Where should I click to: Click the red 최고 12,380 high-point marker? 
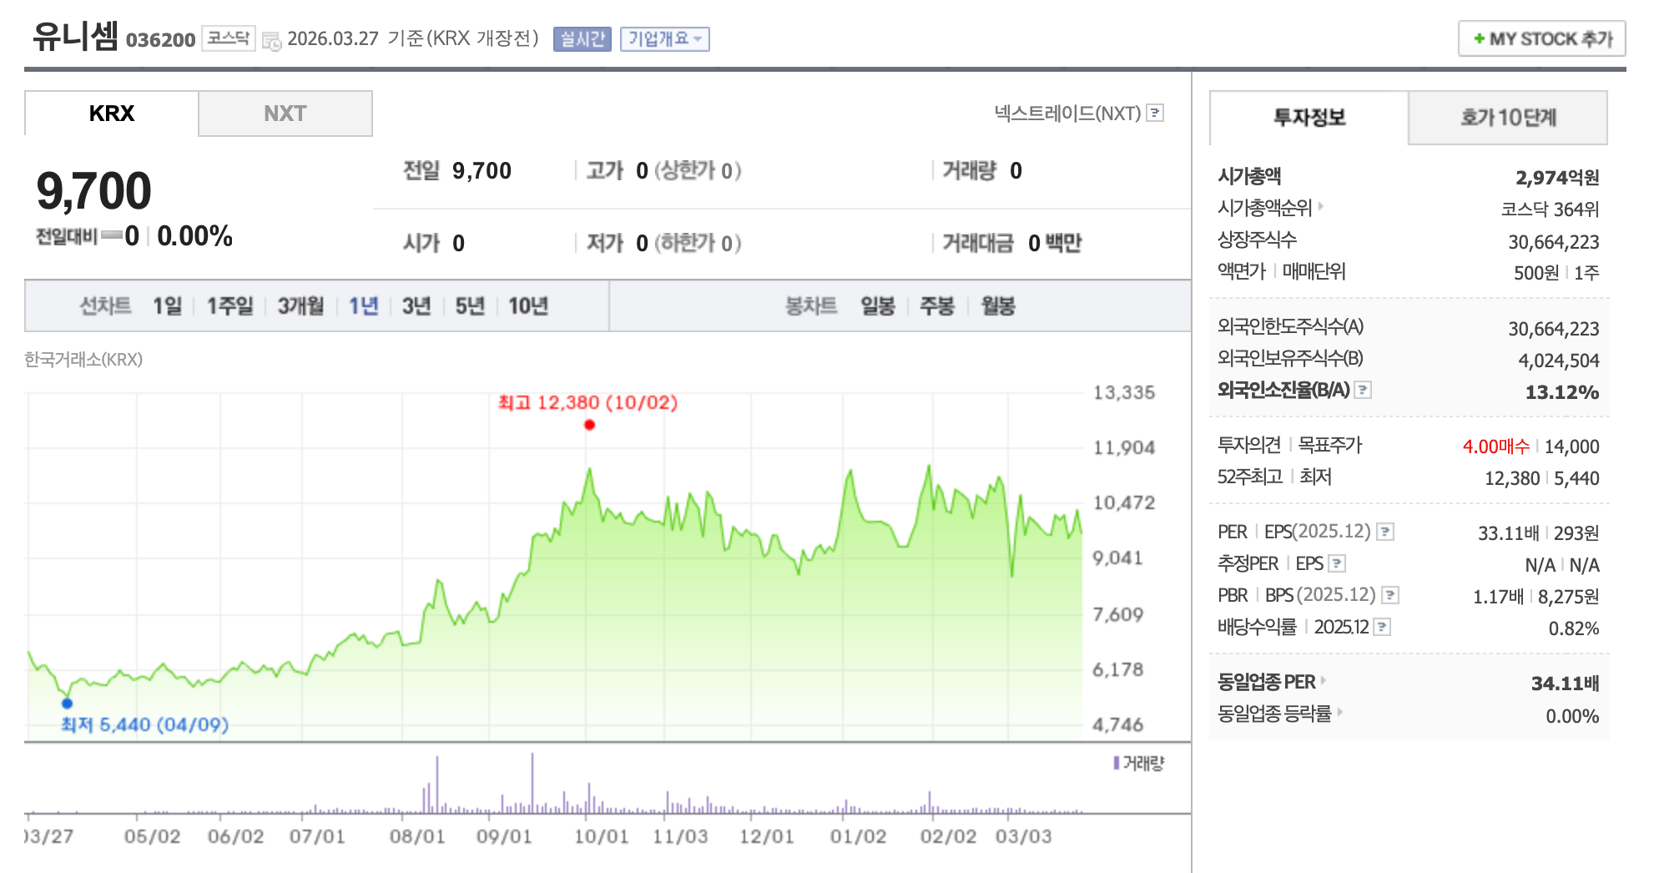tap(589, 425)
